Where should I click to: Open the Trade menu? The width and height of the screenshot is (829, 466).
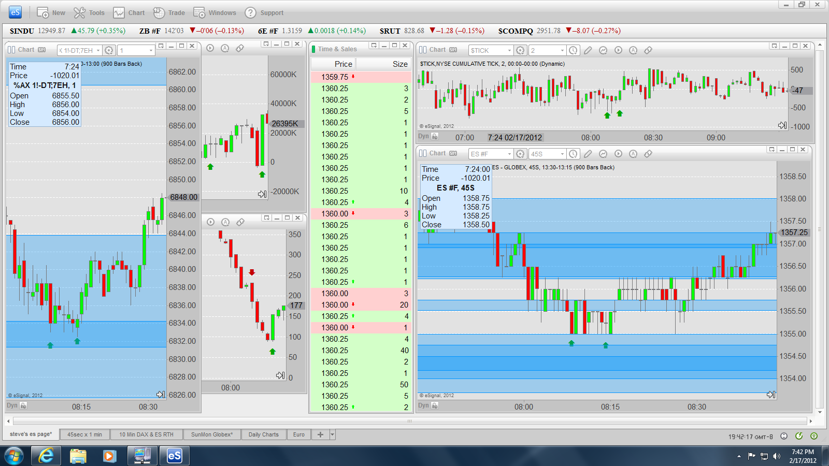(169, 12)
